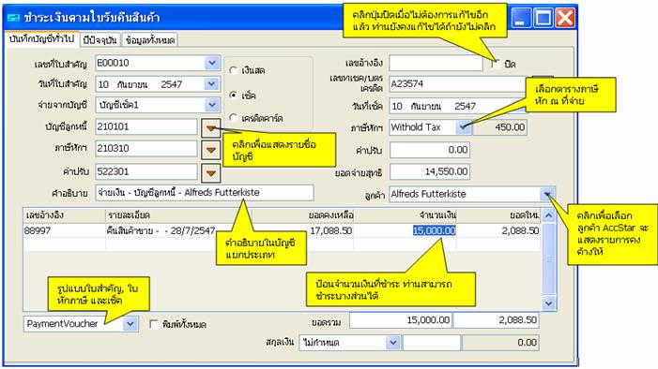
Task: Click the grid vertical scrollbar track
Action: 549,259
